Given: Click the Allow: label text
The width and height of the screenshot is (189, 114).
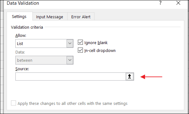Looking at the screenshot, I should (21, 35).
